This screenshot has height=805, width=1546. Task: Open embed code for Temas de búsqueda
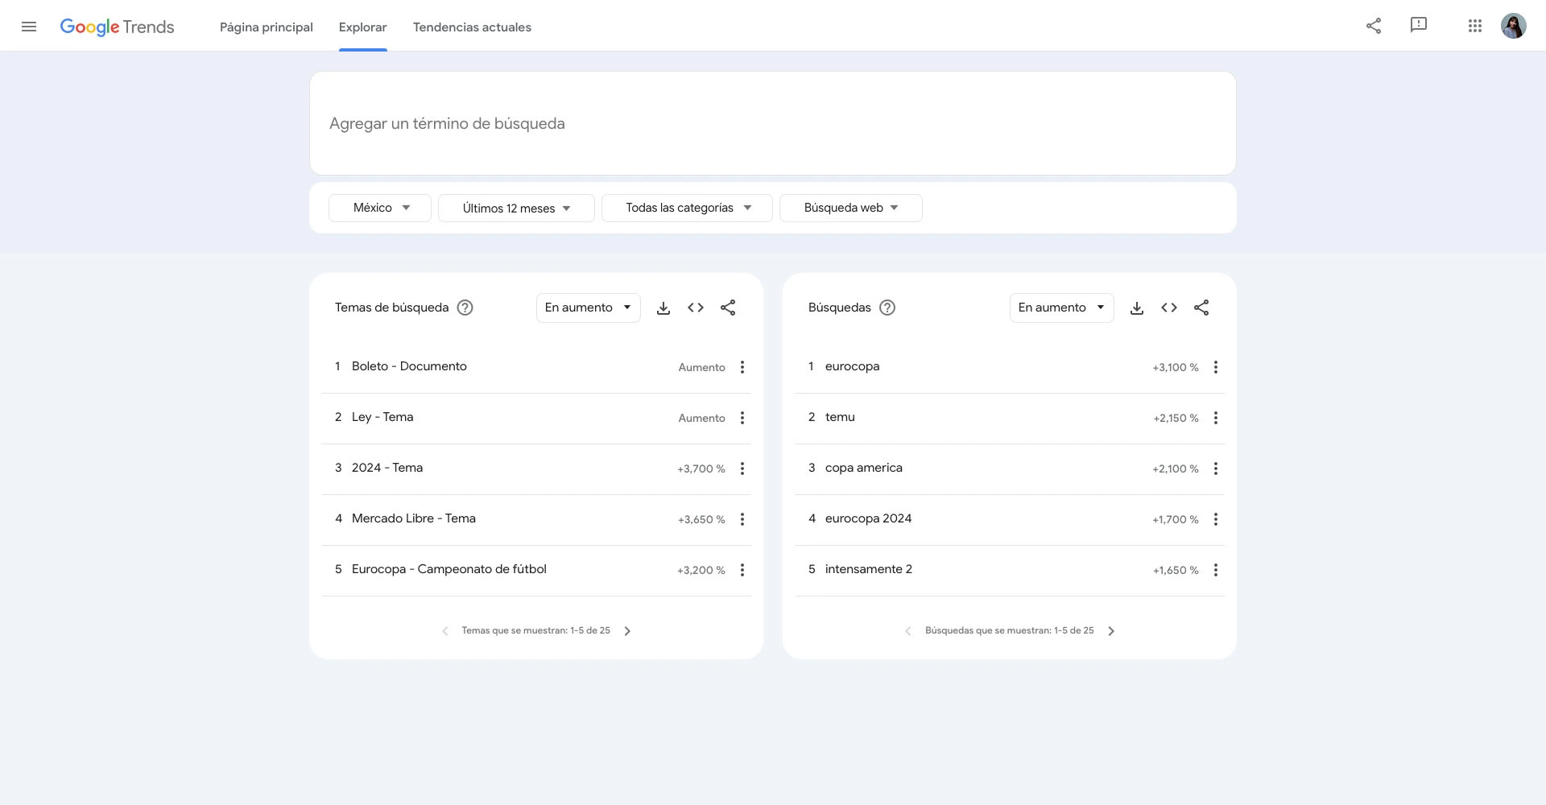coord(696,308)
